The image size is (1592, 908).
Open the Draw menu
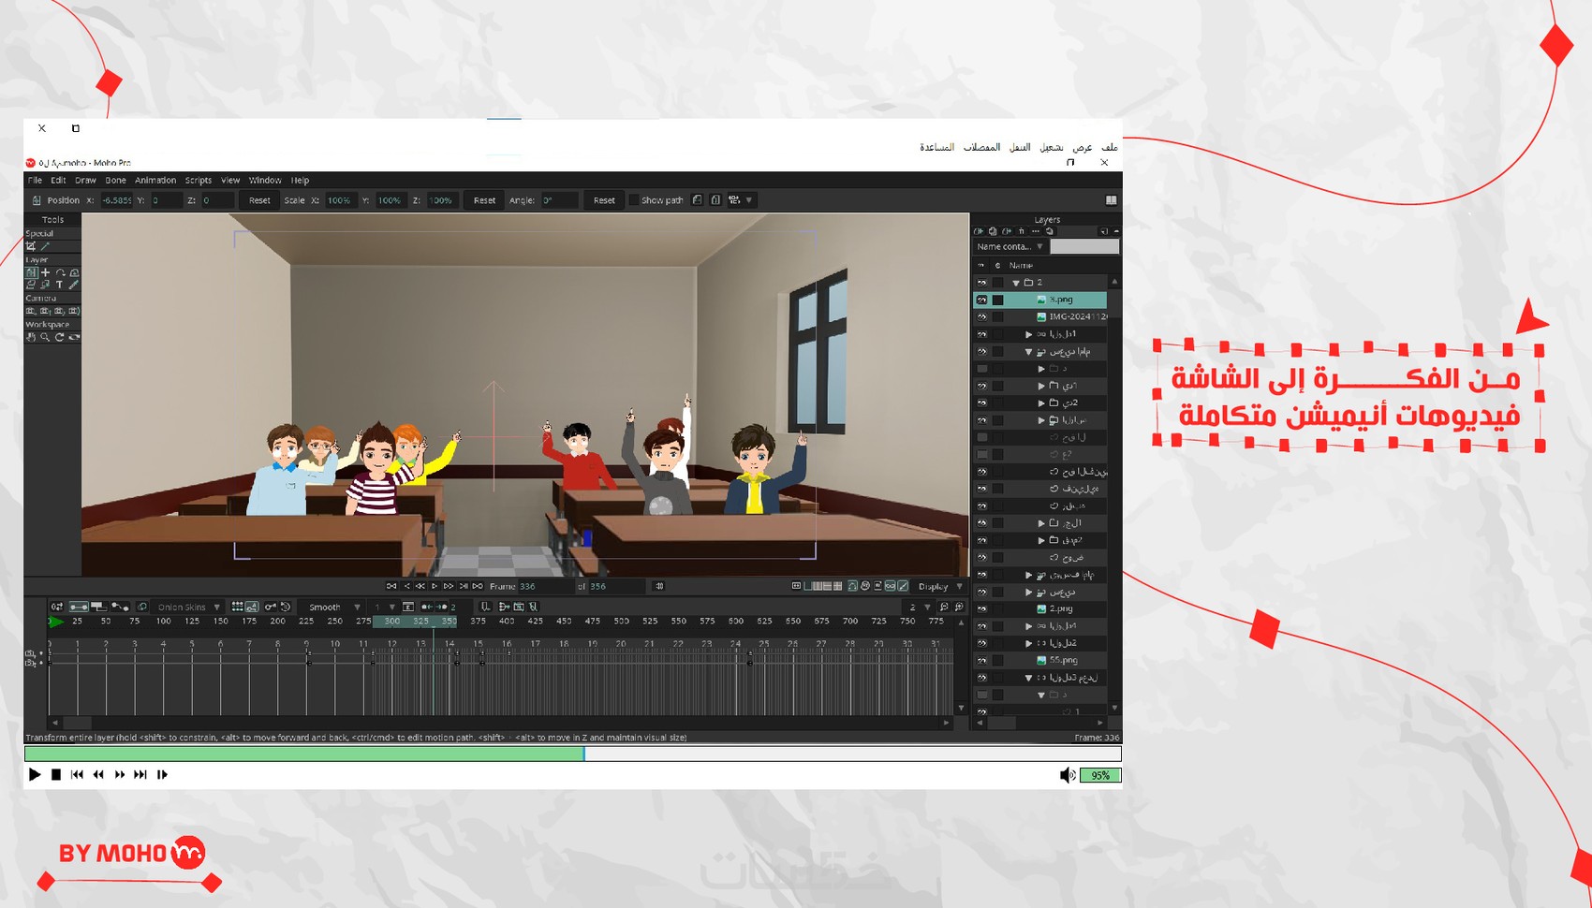click(85, 180)
